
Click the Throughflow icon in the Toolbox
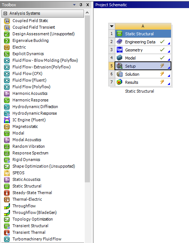[x=7, y=206]
